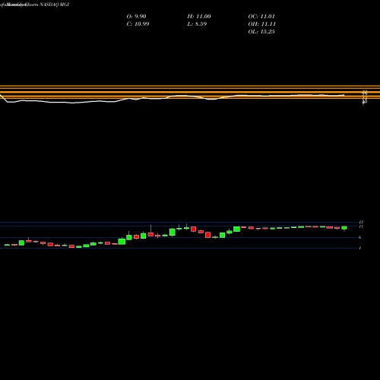Select the last green candlestick on the right

point(344,228)
